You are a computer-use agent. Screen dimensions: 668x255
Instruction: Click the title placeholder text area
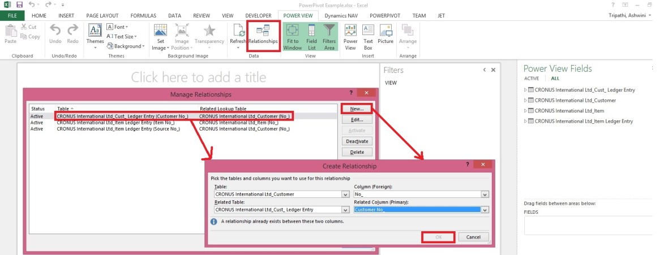tap(198, 77)
